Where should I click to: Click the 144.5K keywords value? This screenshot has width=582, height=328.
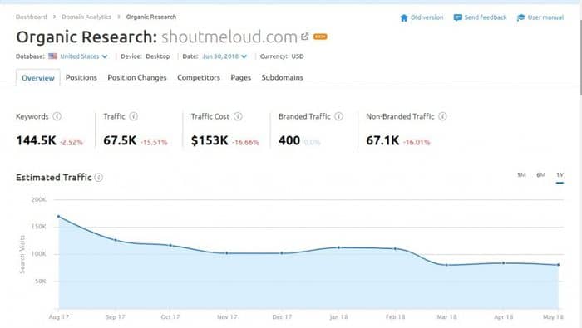(36, 141)
